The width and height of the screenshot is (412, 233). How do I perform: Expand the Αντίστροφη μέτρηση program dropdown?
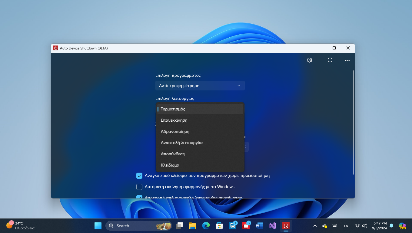tap(200, 86)
